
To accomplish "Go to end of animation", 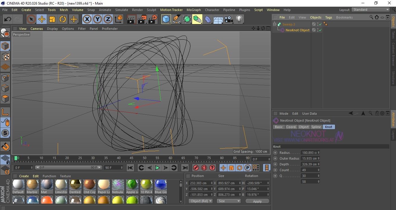I will click(x=185, y=168).
